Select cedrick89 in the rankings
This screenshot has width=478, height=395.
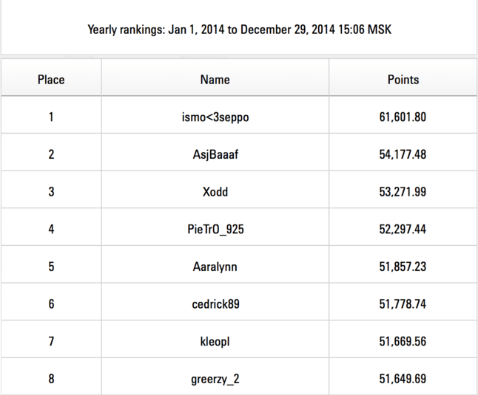point(215,304)
